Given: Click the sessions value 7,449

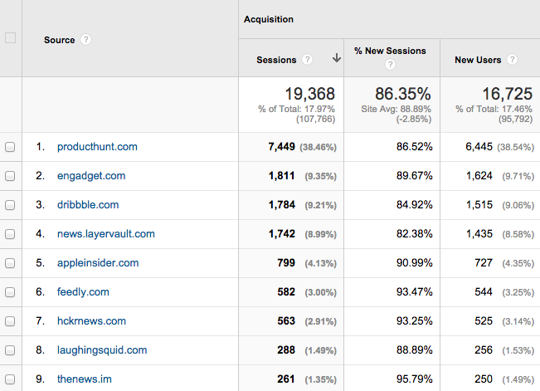Looking at the screenshot, I should [x=281, y=147].
